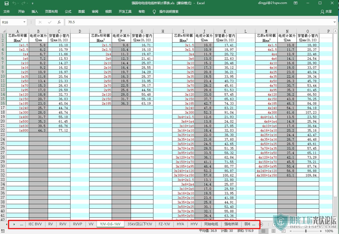The height and width of the screenshot is (234, 339).
Task: Click cell E3 containing 2x1.5
Action: [x=101, y=45]
